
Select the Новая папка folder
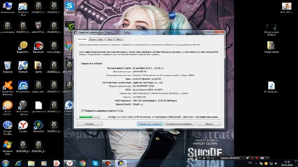point(271,47)
